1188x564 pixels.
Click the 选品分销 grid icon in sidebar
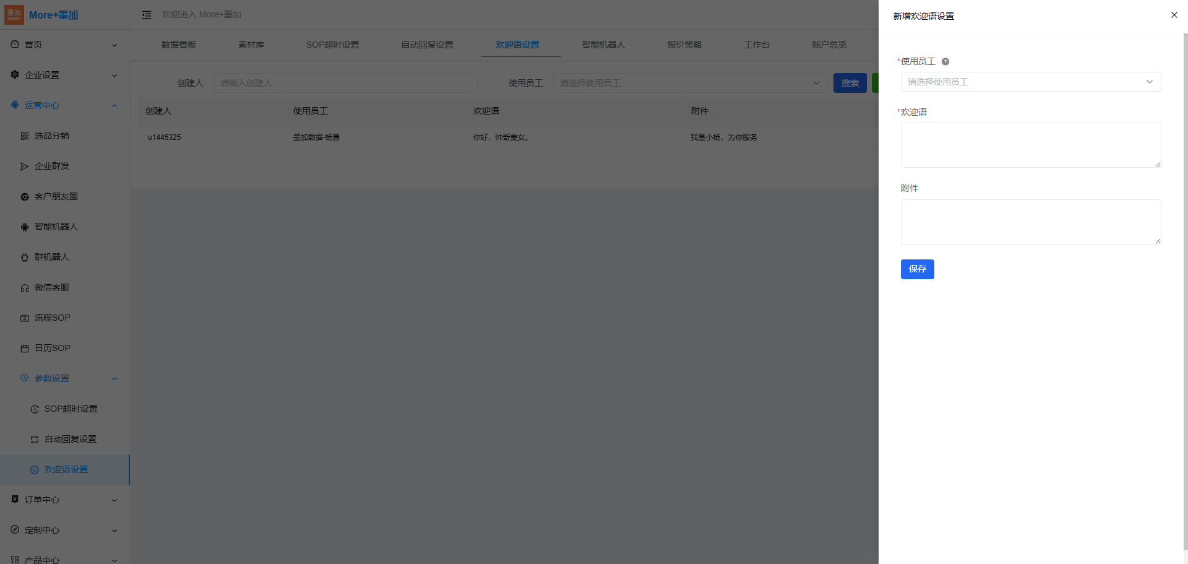pyautogui.click(x=25, y=136)
